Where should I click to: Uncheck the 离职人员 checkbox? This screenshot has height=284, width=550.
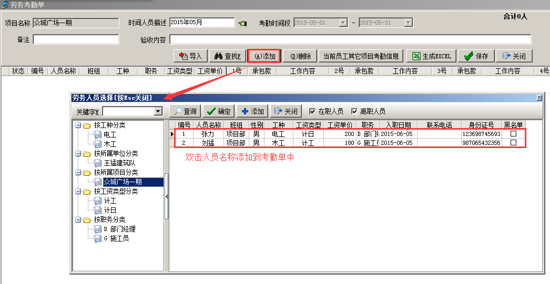tap(354, 111)
